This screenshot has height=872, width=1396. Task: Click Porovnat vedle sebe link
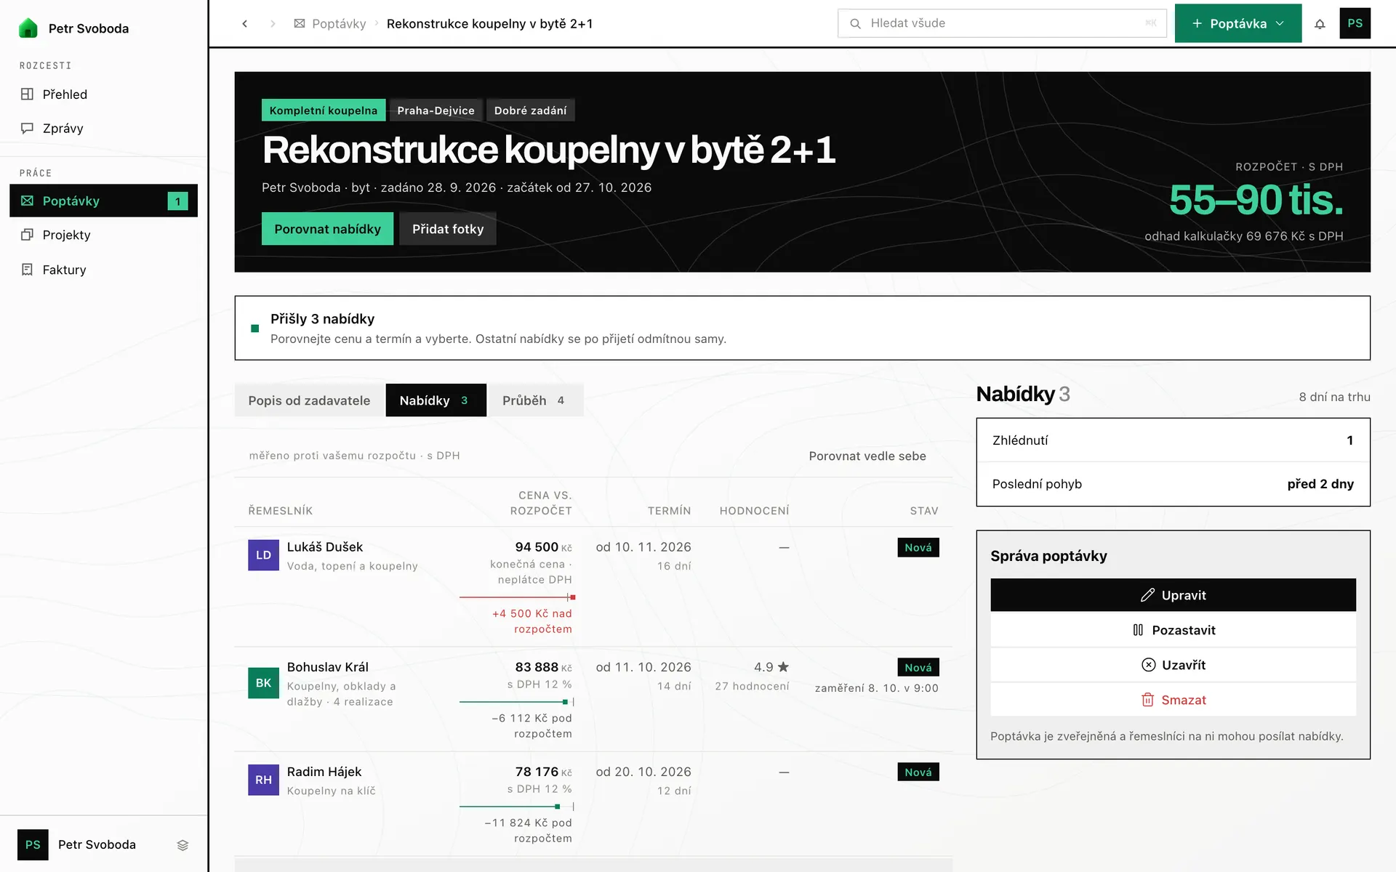pyautogui.click(x=867, y=456)
